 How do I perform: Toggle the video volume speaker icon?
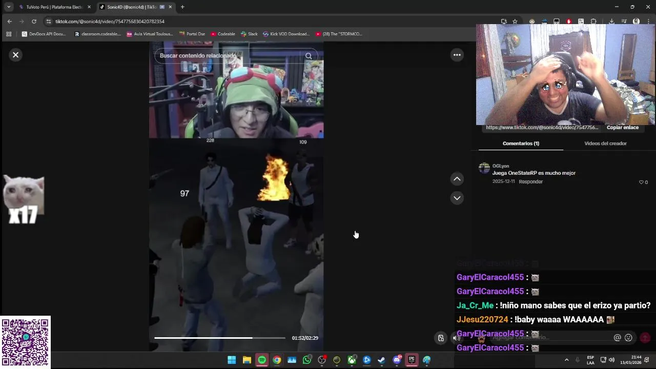point(457,338)
